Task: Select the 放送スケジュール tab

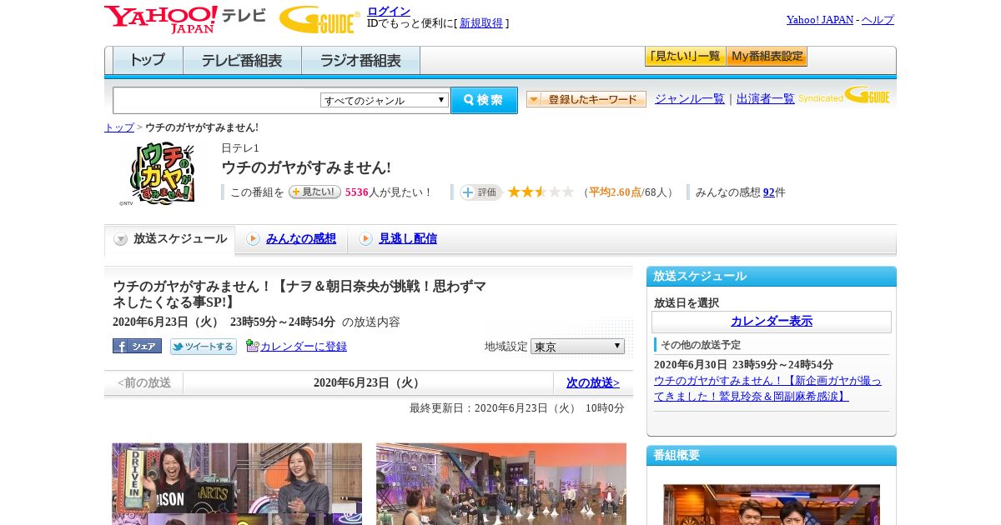Action: click(x=170, y=239)
